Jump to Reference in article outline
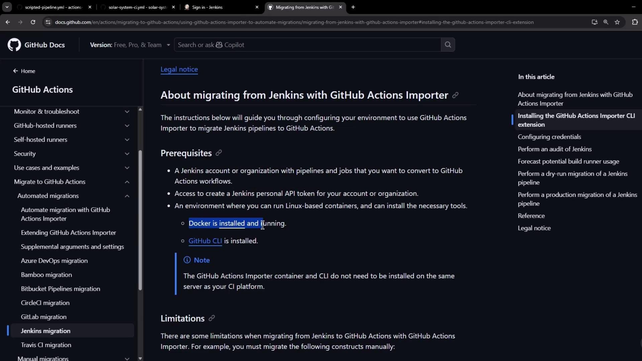The image size is (642, 361). click(531, 216)
